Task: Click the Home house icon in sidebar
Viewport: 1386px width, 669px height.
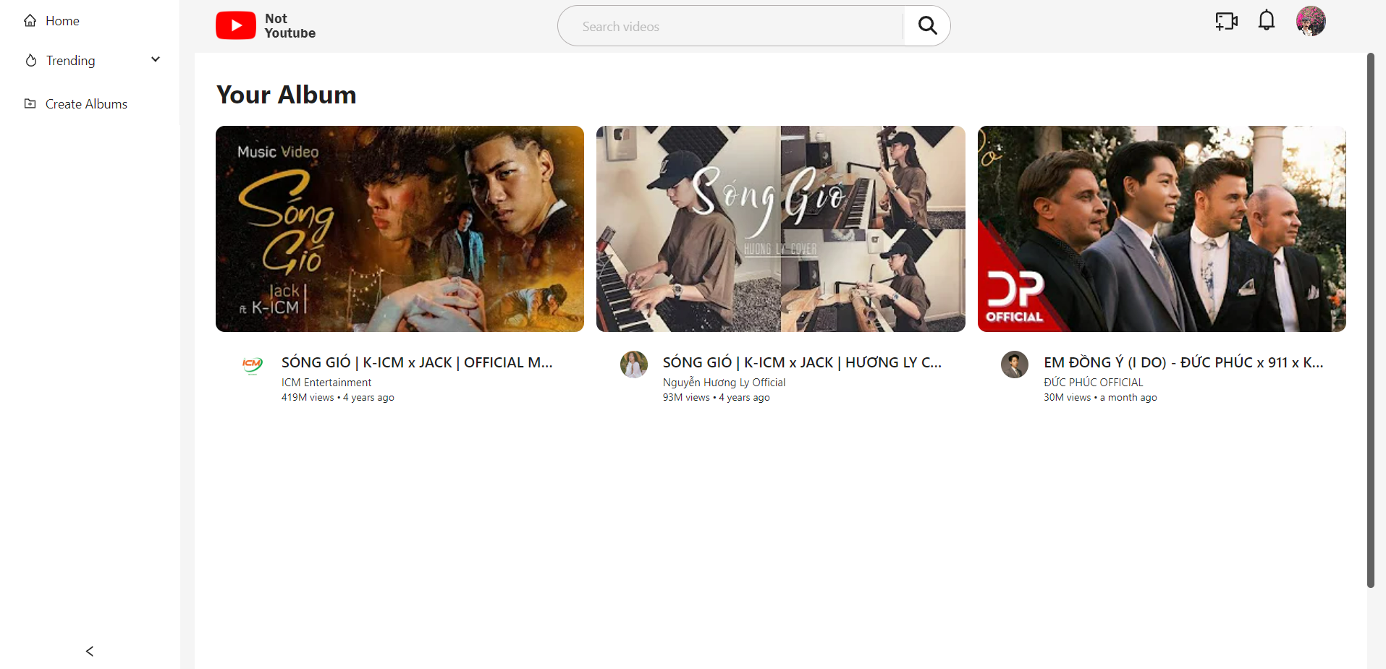Action: (x=30, y=21)
